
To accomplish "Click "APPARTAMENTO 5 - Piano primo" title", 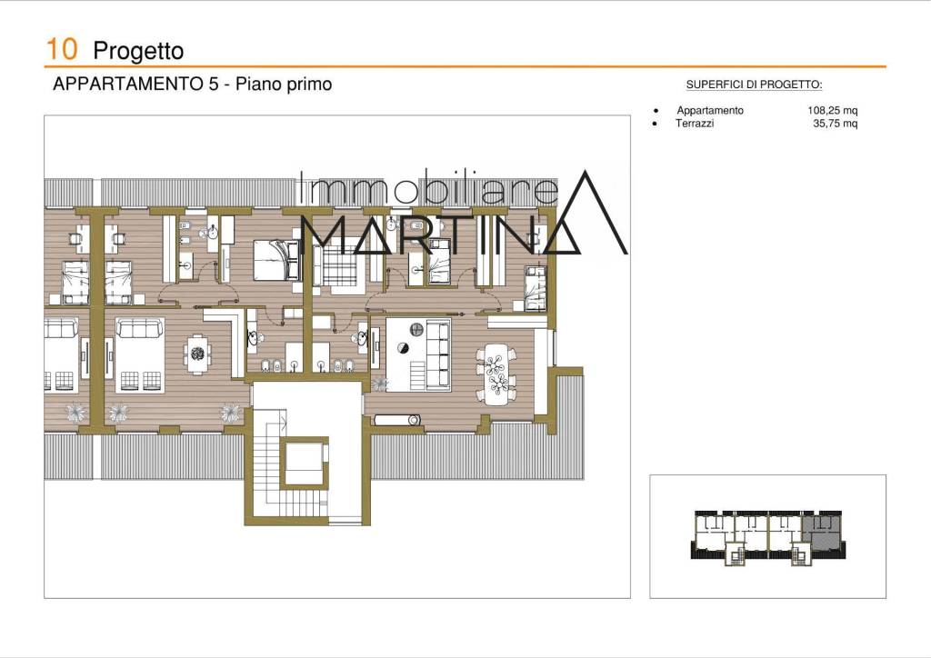I will [x=193, y=85].
